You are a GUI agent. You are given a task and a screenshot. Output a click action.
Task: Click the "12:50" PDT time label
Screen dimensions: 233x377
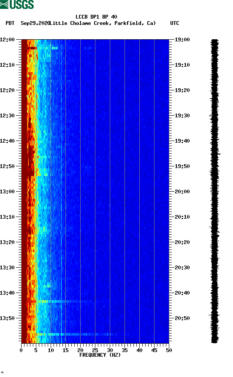pos(7,166)
